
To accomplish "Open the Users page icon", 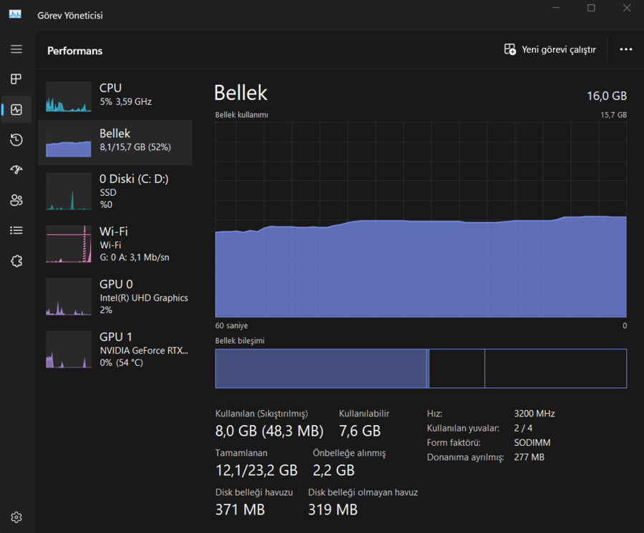I will (x=16, y=200).
